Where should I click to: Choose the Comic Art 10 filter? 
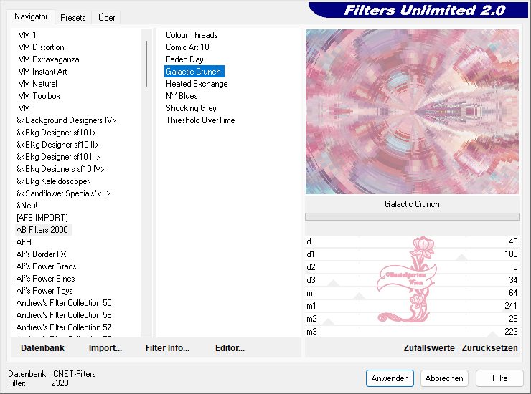coord(187,47)
